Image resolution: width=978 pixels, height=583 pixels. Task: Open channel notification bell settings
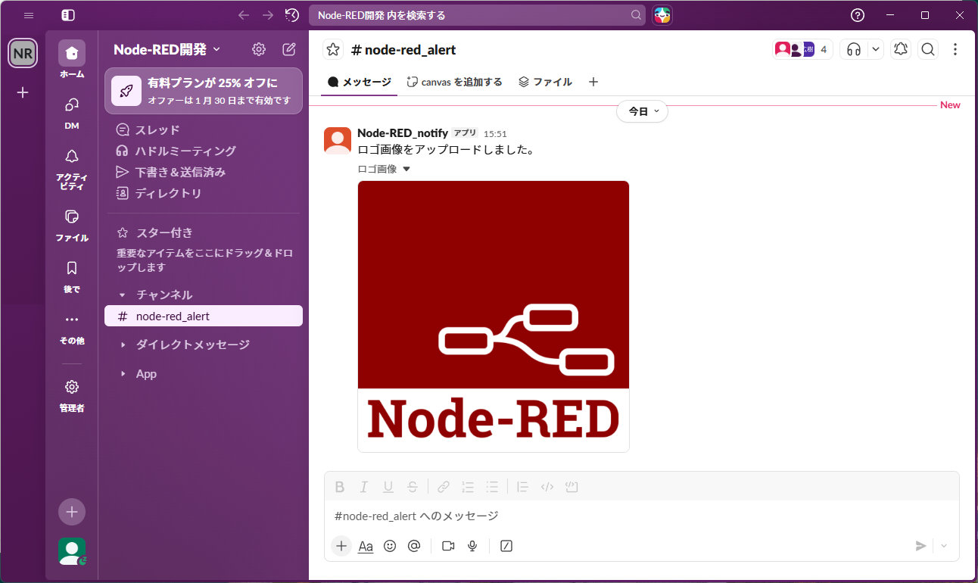click(x=900, y=49)
